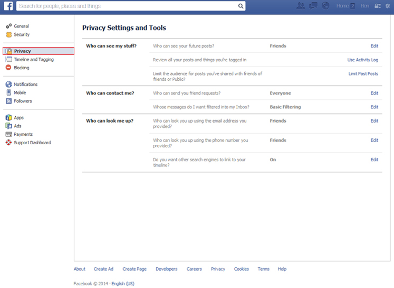Open Followers settings label
This screenshot has height=288, width=394.
pos(23,101)
